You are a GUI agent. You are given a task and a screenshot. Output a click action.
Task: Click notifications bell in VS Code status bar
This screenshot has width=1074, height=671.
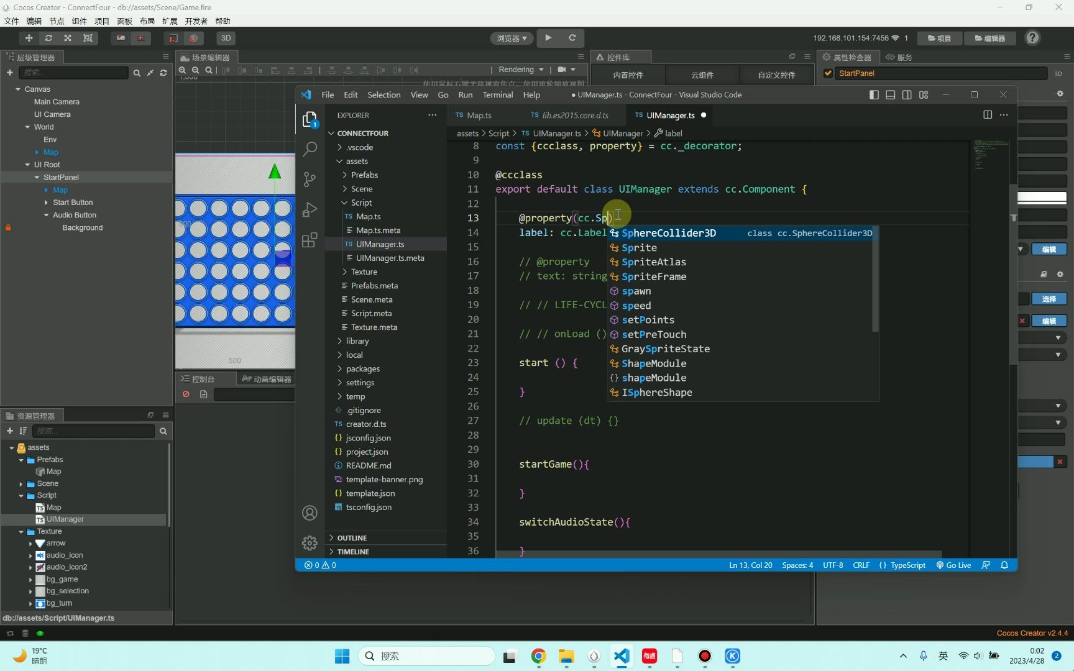click(x=1004, y=565)
